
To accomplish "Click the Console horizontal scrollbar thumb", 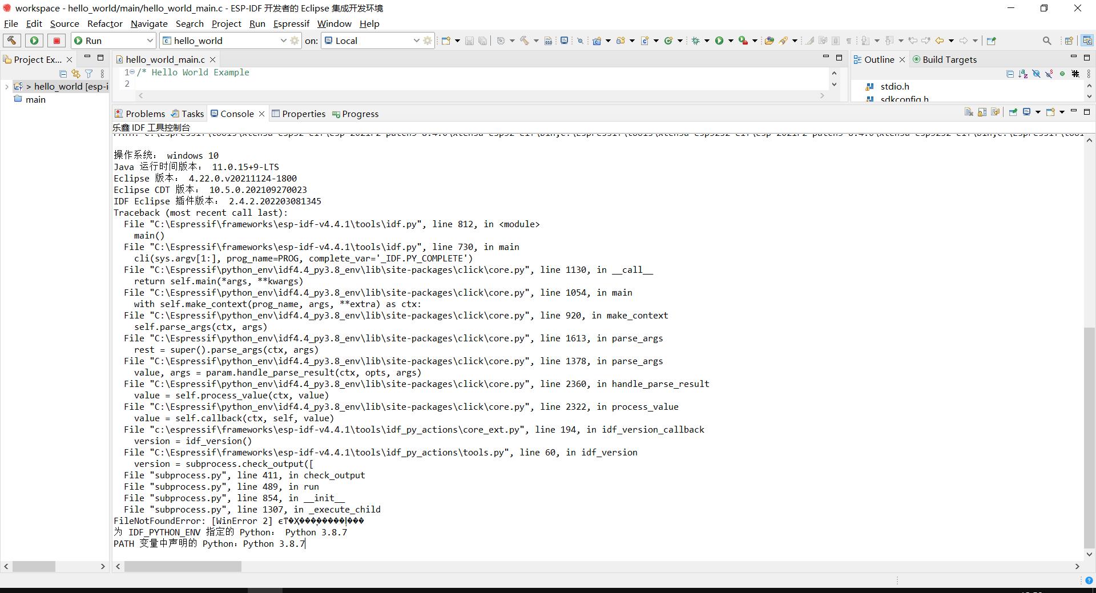I will pos(183,566).
